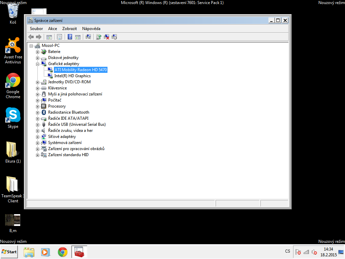Select the Grafické adaptéry label
This screenshot has height=259, width=345.
[64, 64]
